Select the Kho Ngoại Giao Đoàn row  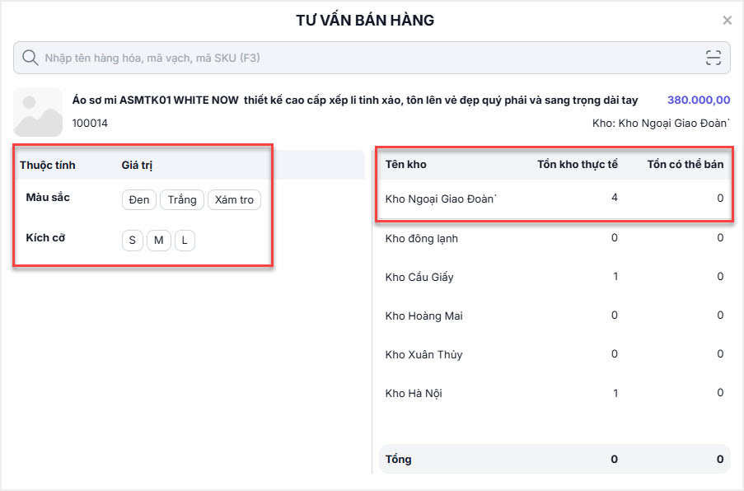click(x=442, y=199)
